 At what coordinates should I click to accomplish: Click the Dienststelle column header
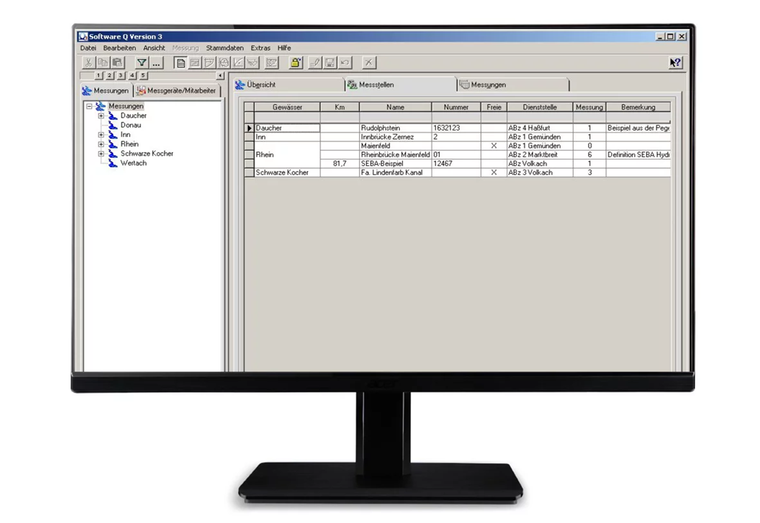(540, 107)
